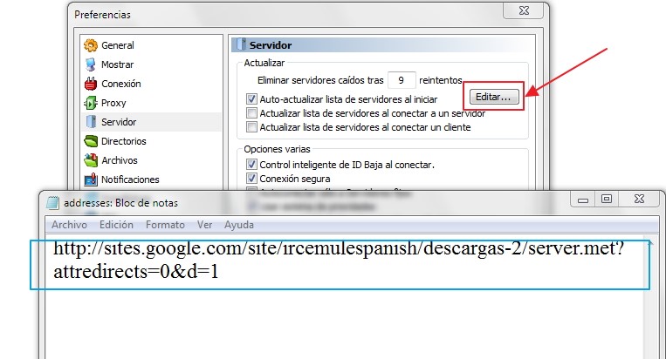Toggle Auto-actualizar lista de servidores al iniciar
Screen dimensions: 666x359
(x=251, y=99)
